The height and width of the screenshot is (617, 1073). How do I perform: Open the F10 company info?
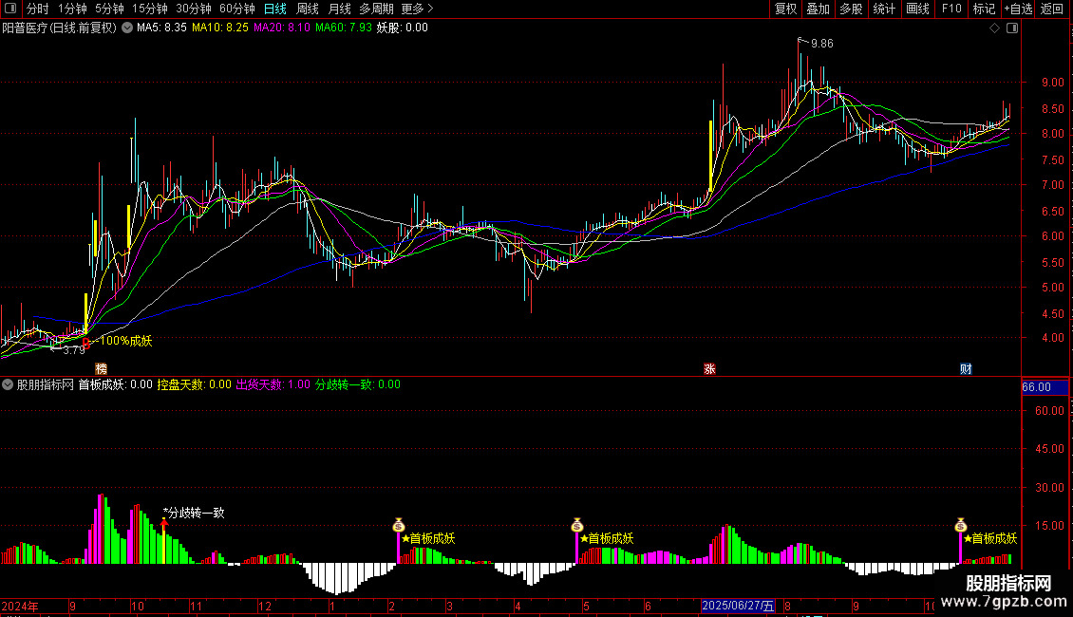951,9
